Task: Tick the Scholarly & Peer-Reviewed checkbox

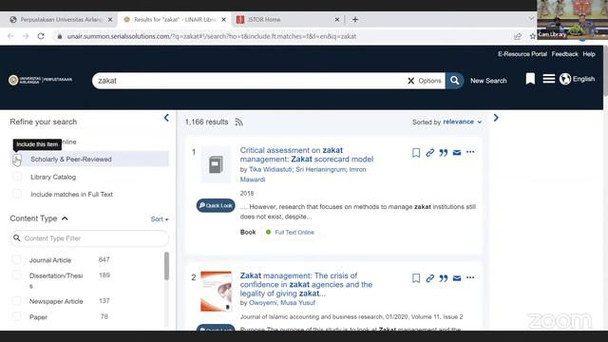Action: (17, 159)
